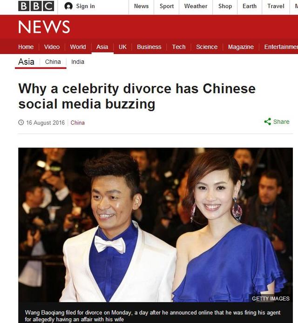Click the BBC logo
The height and width of the screenshot is (323, 298).
pyautogui.click(x=36, y=6)
